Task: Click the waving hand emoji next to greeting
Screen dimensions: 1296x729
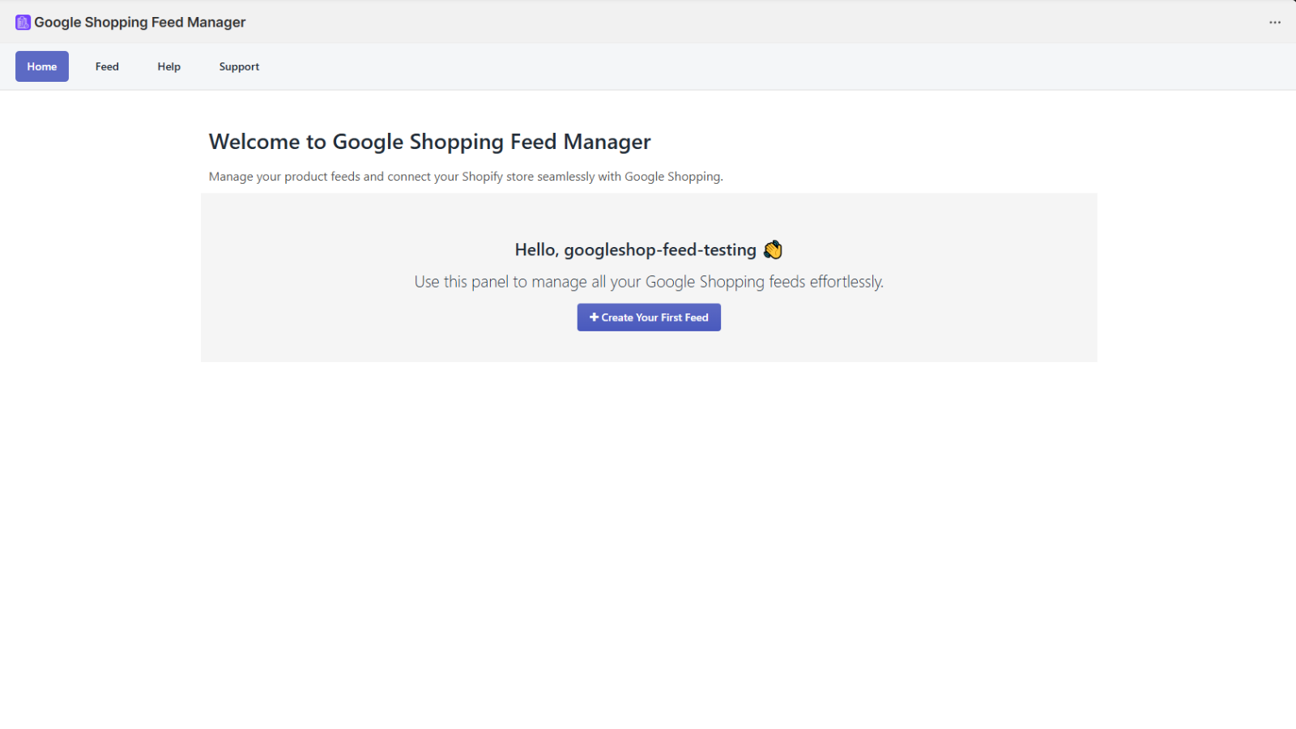Action: click(774, 249)
